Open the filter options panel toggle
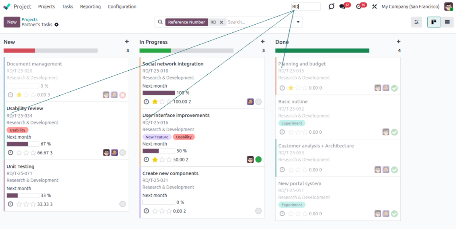This screenshot has height=229, width=456. coord(416,22)
